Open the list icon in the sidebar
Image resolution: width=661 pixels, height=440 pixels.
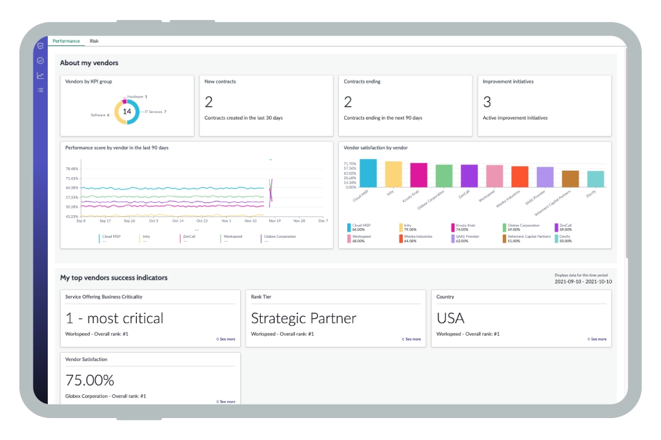41,90
